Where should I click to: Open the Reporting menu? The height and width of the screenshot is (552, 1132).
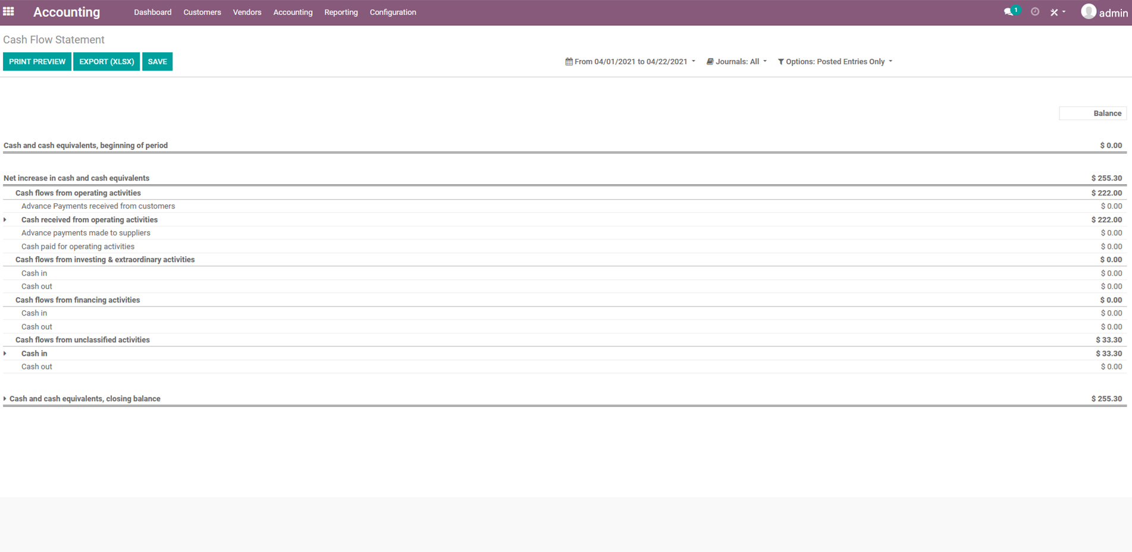[x=341, y=12]
